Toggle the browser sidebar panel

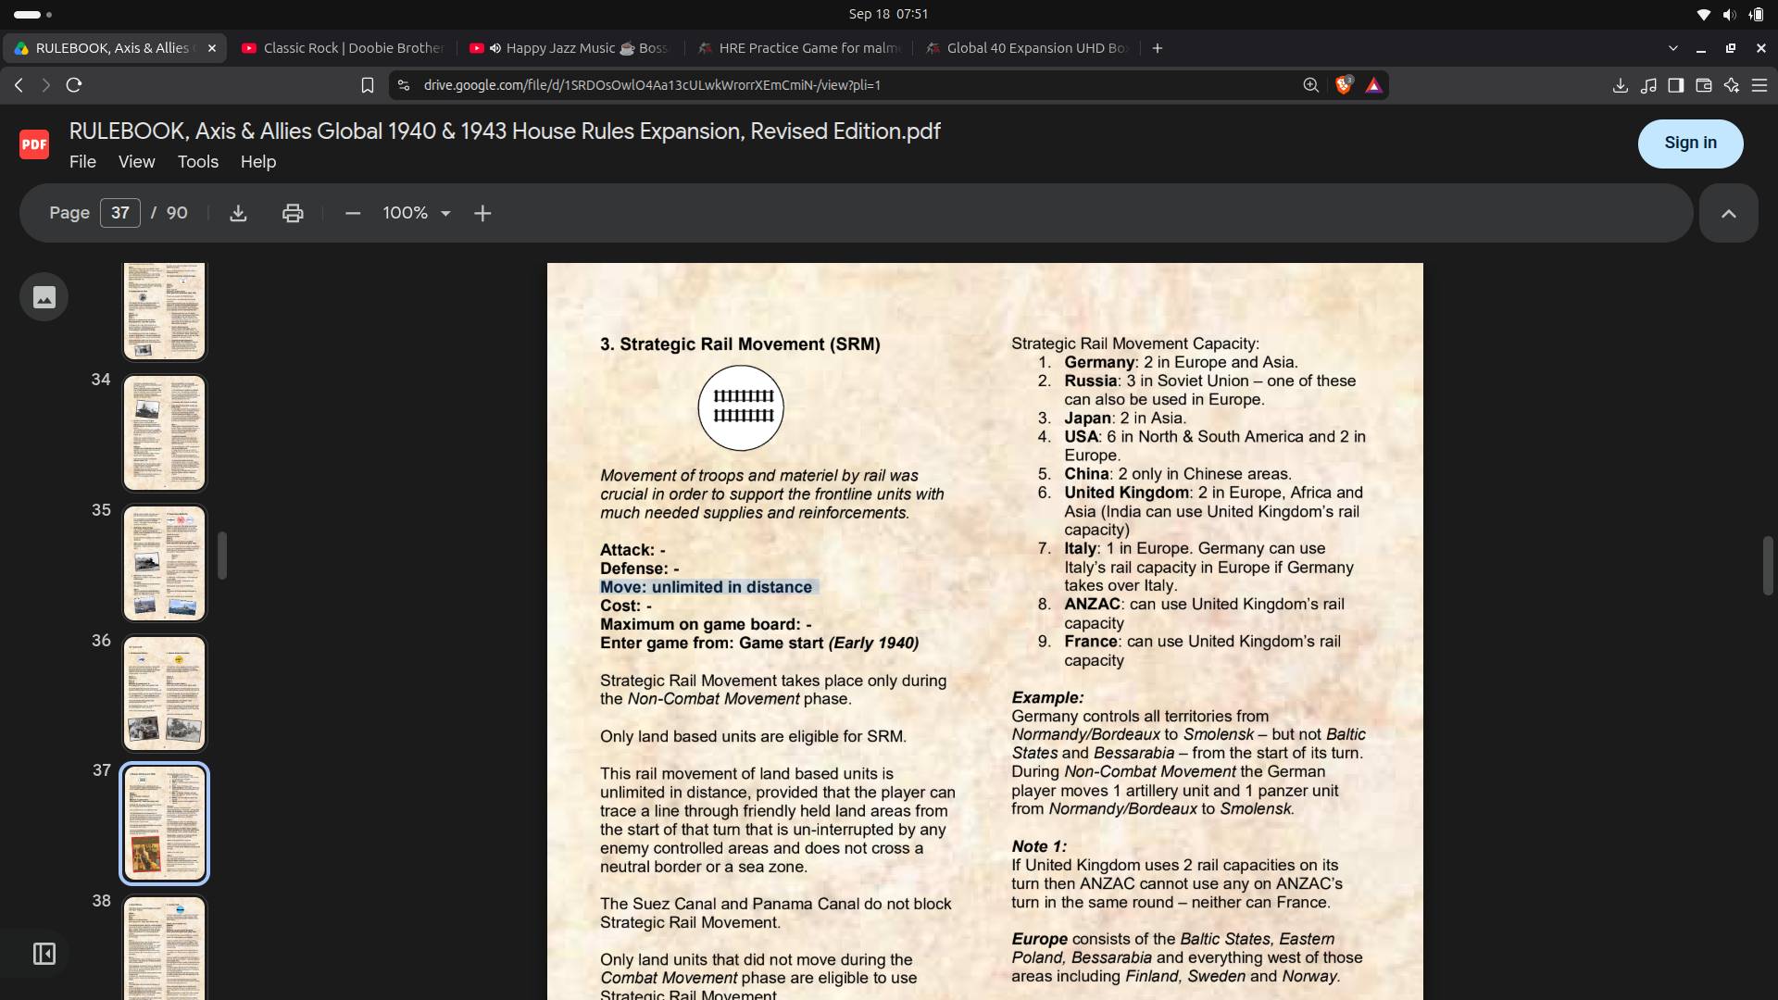1676,85
